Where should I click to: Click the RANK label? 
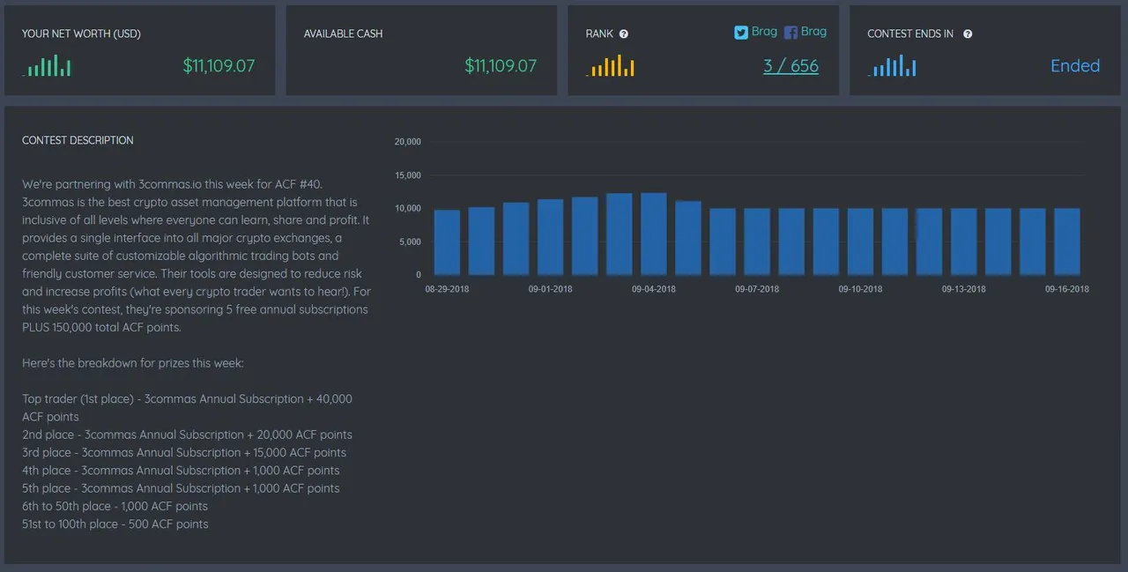(599, 34)
